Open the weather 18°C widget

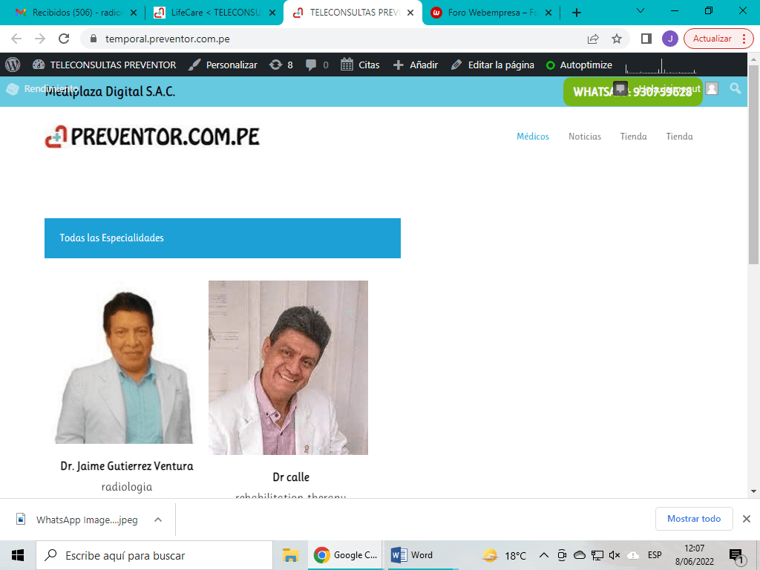coord(504,555)
